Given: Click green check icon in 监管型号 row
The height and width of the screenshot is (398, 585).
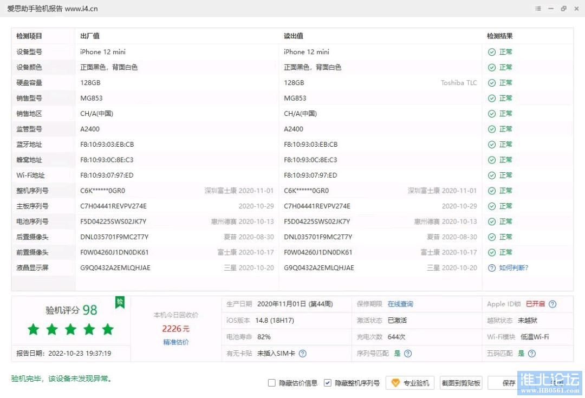Looking at the screenshot, I should (x=492, y=129).
